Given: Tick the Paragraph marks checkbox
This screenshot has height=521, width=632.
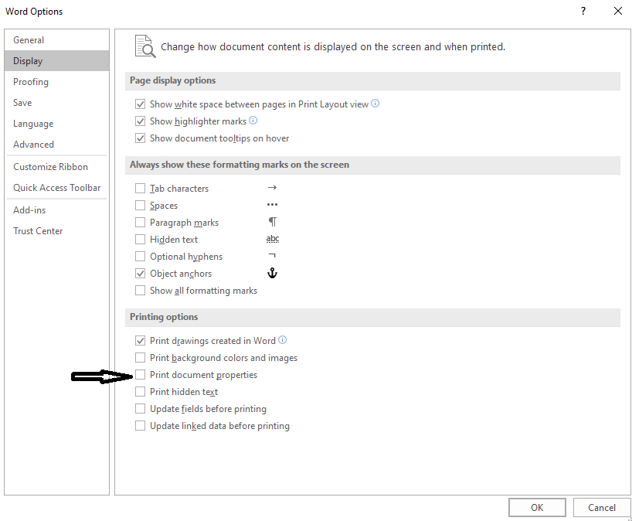Looking at the screenshot, I should [140, 223].
